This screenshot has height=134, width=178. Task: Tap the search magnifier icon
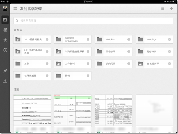17,21
